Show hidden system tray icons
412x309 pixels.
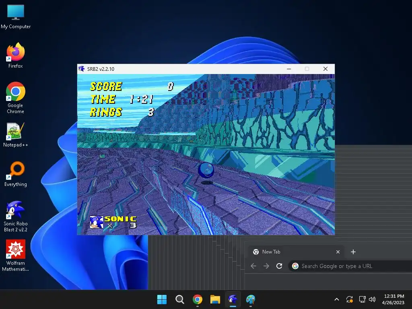click(x=337, y=299)
